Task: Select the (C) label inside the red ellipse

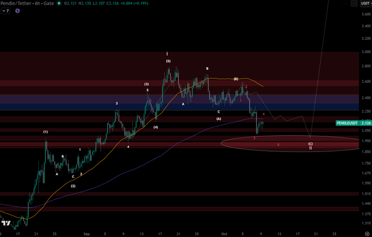Action: 310,143
